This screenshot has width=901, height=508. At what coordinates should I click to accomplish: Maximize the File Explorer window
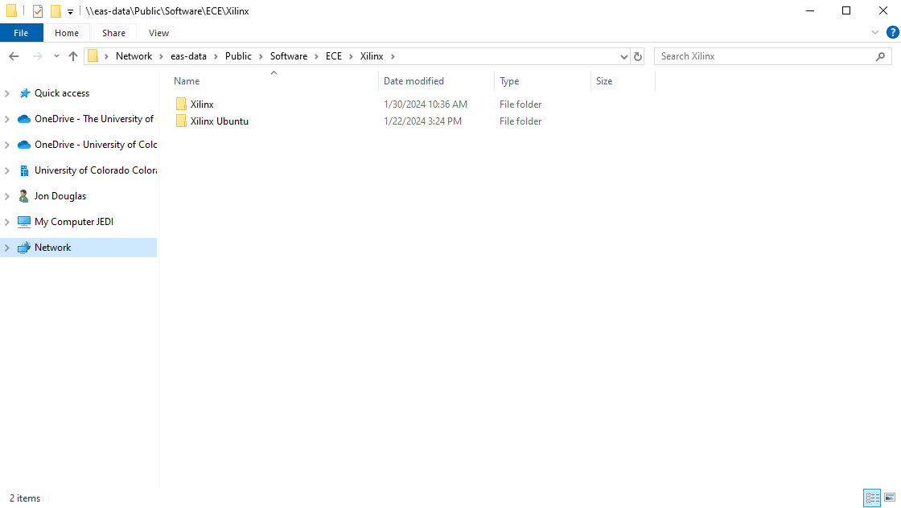pyautogui.click(x=846, y=11)
